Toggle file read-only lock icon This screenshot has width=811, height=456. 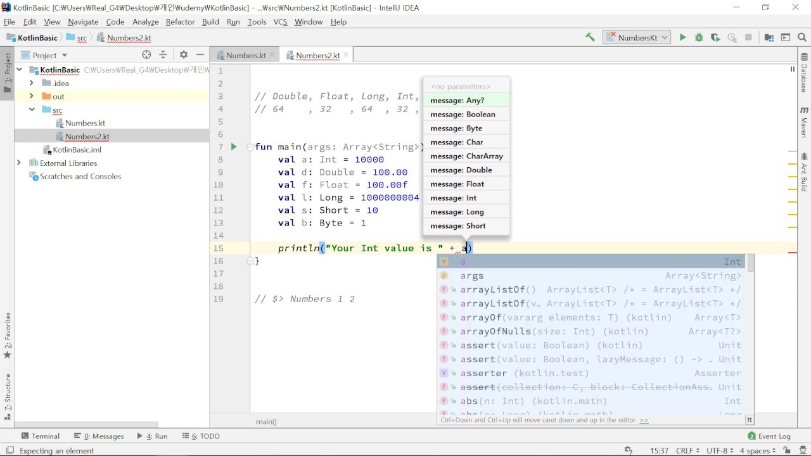[x=788, y=450]
